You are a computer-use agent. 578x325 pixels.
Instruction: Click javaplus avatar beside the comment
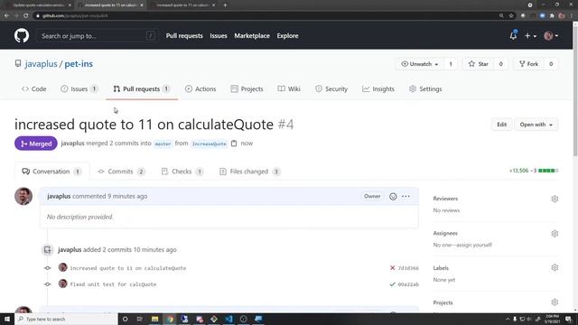pyautogui.click(x=23, y=196)
